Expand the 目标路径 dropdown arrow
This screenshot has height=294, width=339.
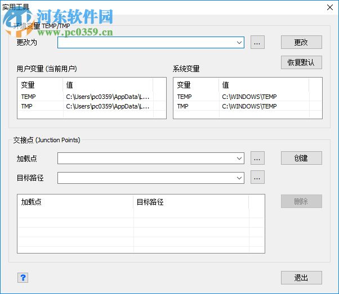point(239,178)
